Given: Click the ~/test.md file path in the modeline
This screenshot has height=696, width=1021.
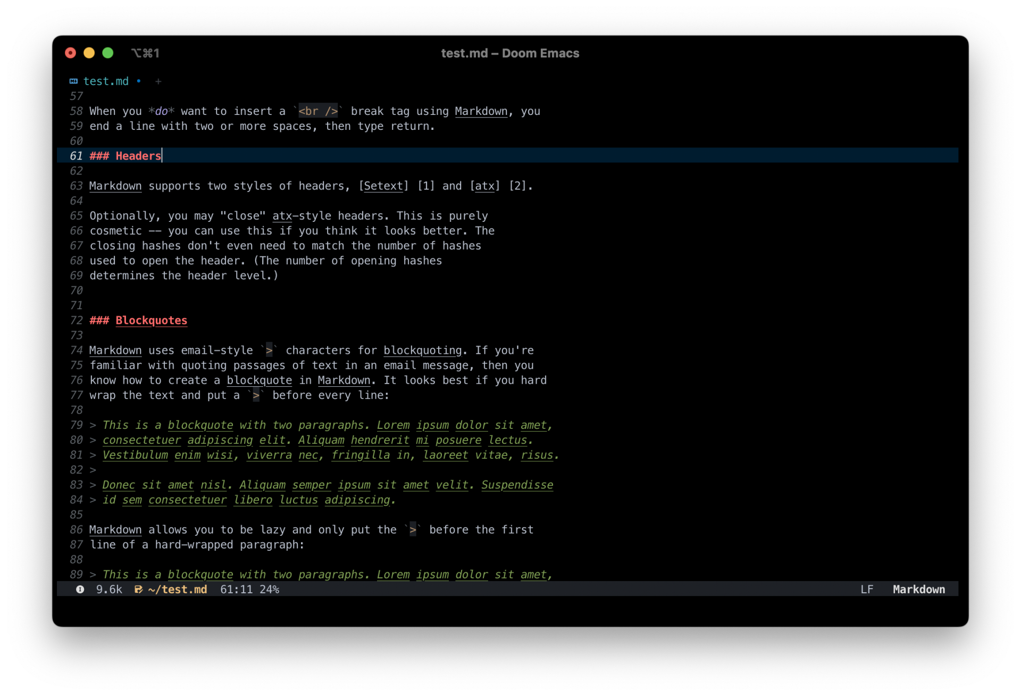Looking at the screenshot, I should pos(177,589).
